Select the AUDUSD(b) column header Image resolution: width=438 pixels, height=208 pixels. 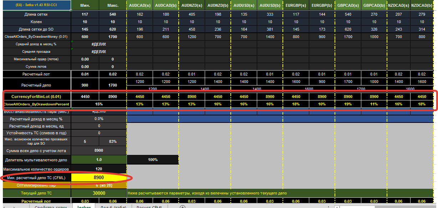tap(270, 6)
